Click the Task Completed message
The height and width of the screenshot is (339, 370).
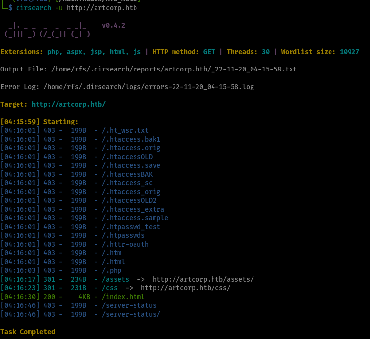coord(28,332)
